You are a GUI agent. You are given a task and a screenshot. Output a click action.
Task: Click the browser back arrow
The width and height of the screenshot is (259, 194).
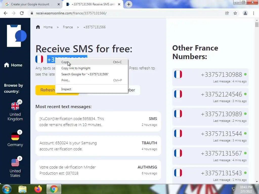point(6,13)
